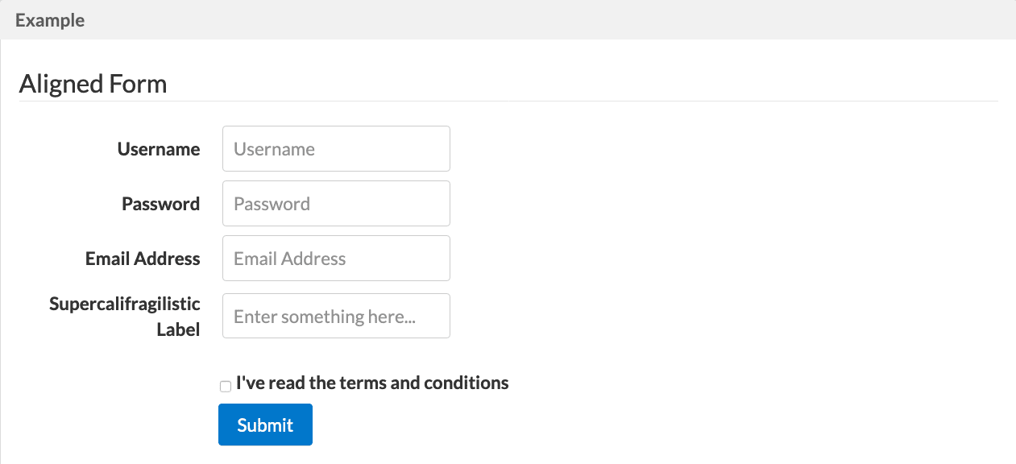The height and width of the screenshot is (464, 1016).
Task: Select the Password text field
Action: [336, 203]
